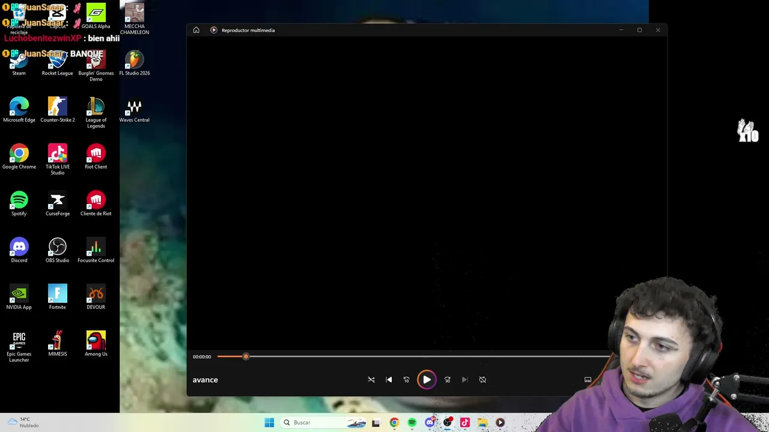Select the OBS Studio desktop shortcut

(58, 250)
